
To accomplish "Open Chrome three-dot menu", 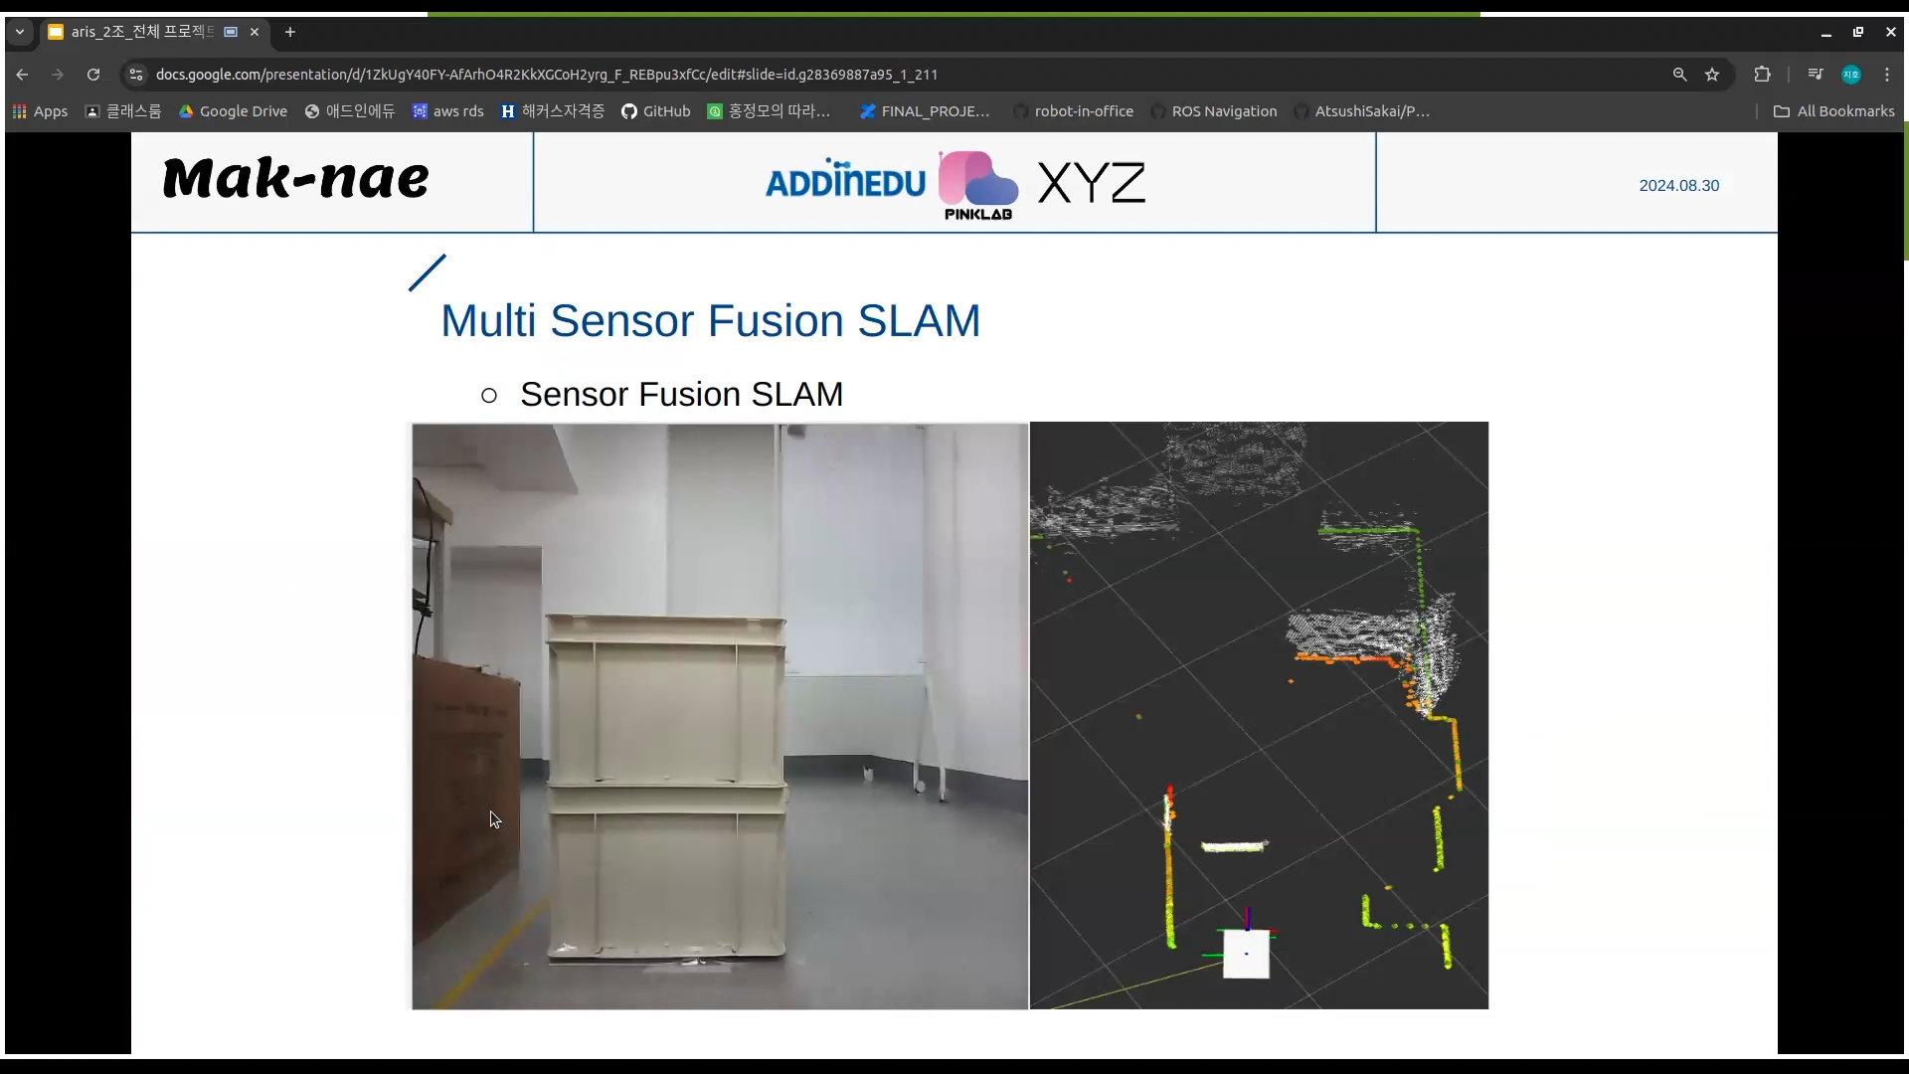I will click(x=1887, y=75).
